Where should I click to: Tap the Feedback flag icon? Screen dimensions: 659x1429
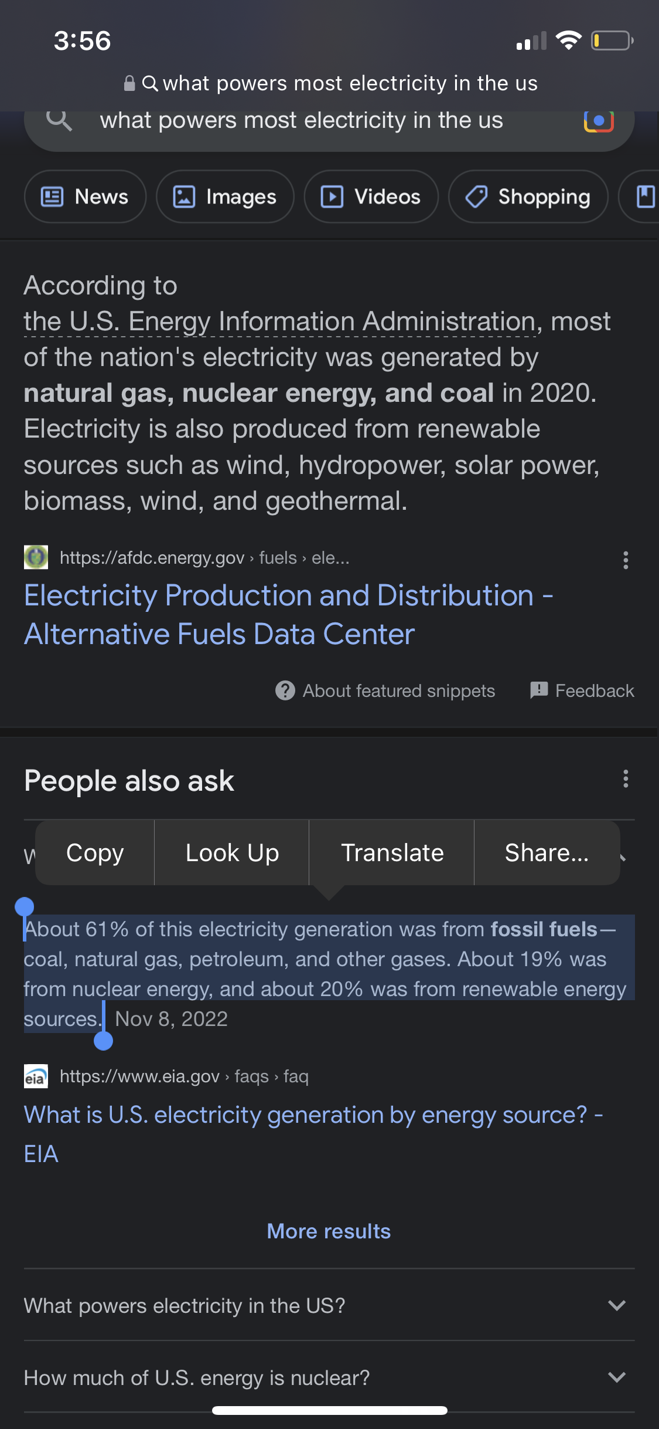(x=538, y=690)
